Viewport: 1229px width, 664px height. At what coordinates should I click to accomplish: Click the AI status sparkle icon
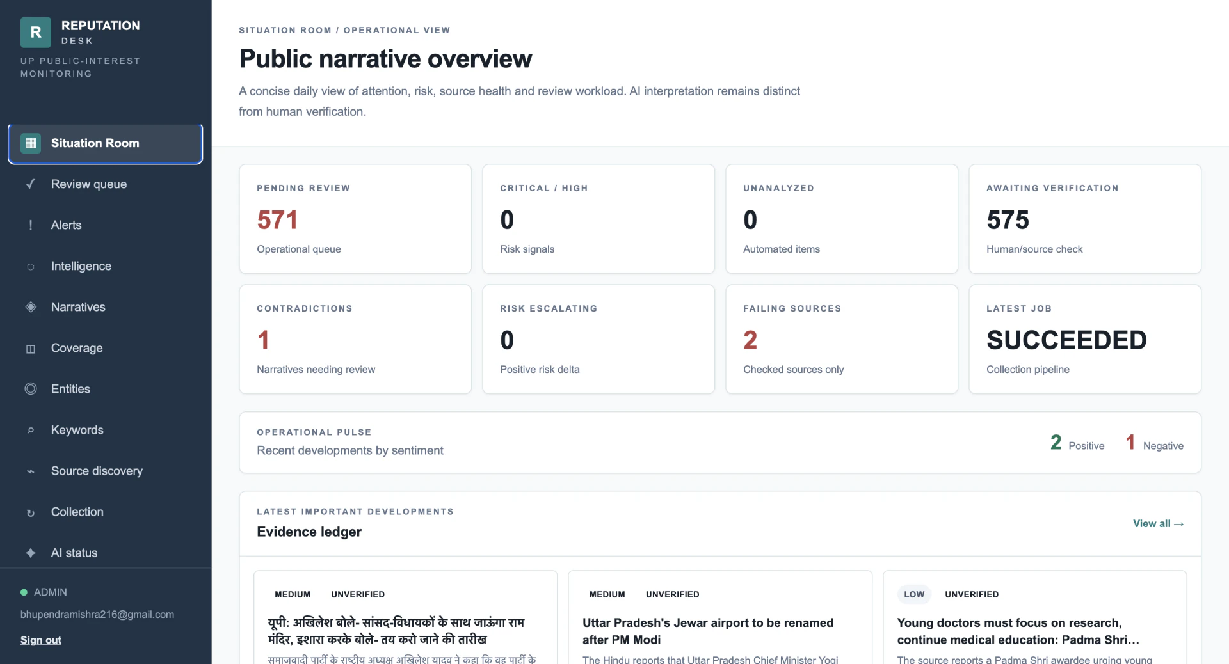pos(31,553)
